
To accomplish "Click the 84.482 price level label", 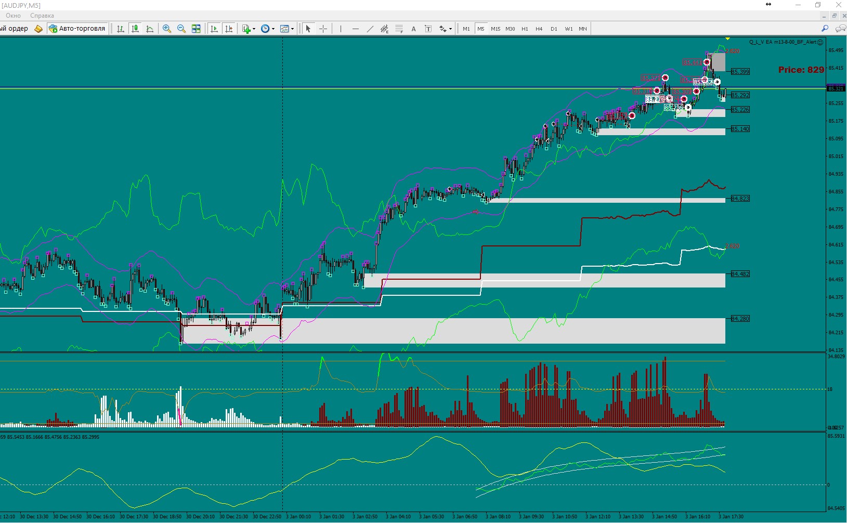I will [740, 274].
